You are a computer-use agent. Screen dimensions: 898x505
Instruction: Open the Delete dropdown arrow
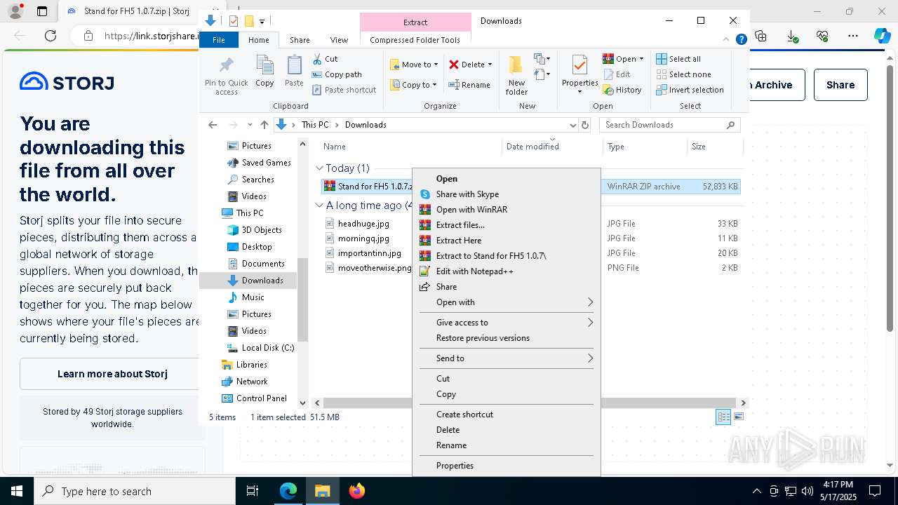tap(490, 65)
